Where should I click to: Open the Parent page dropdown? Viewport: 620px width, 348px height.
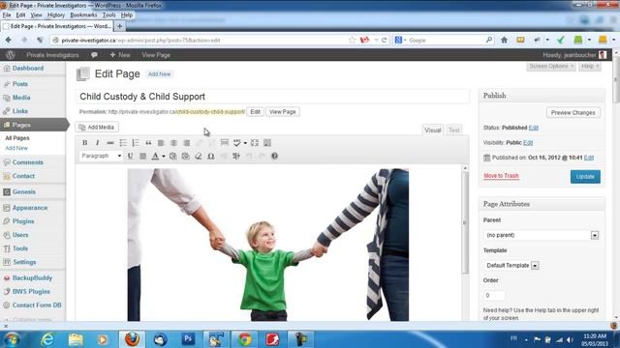(541, 235)
